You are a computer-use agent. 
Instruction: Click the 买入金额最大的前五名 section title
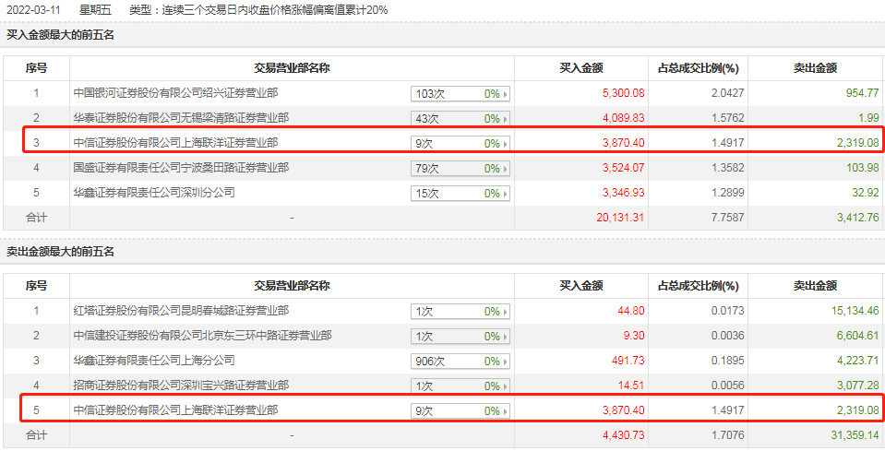point(60,35)
